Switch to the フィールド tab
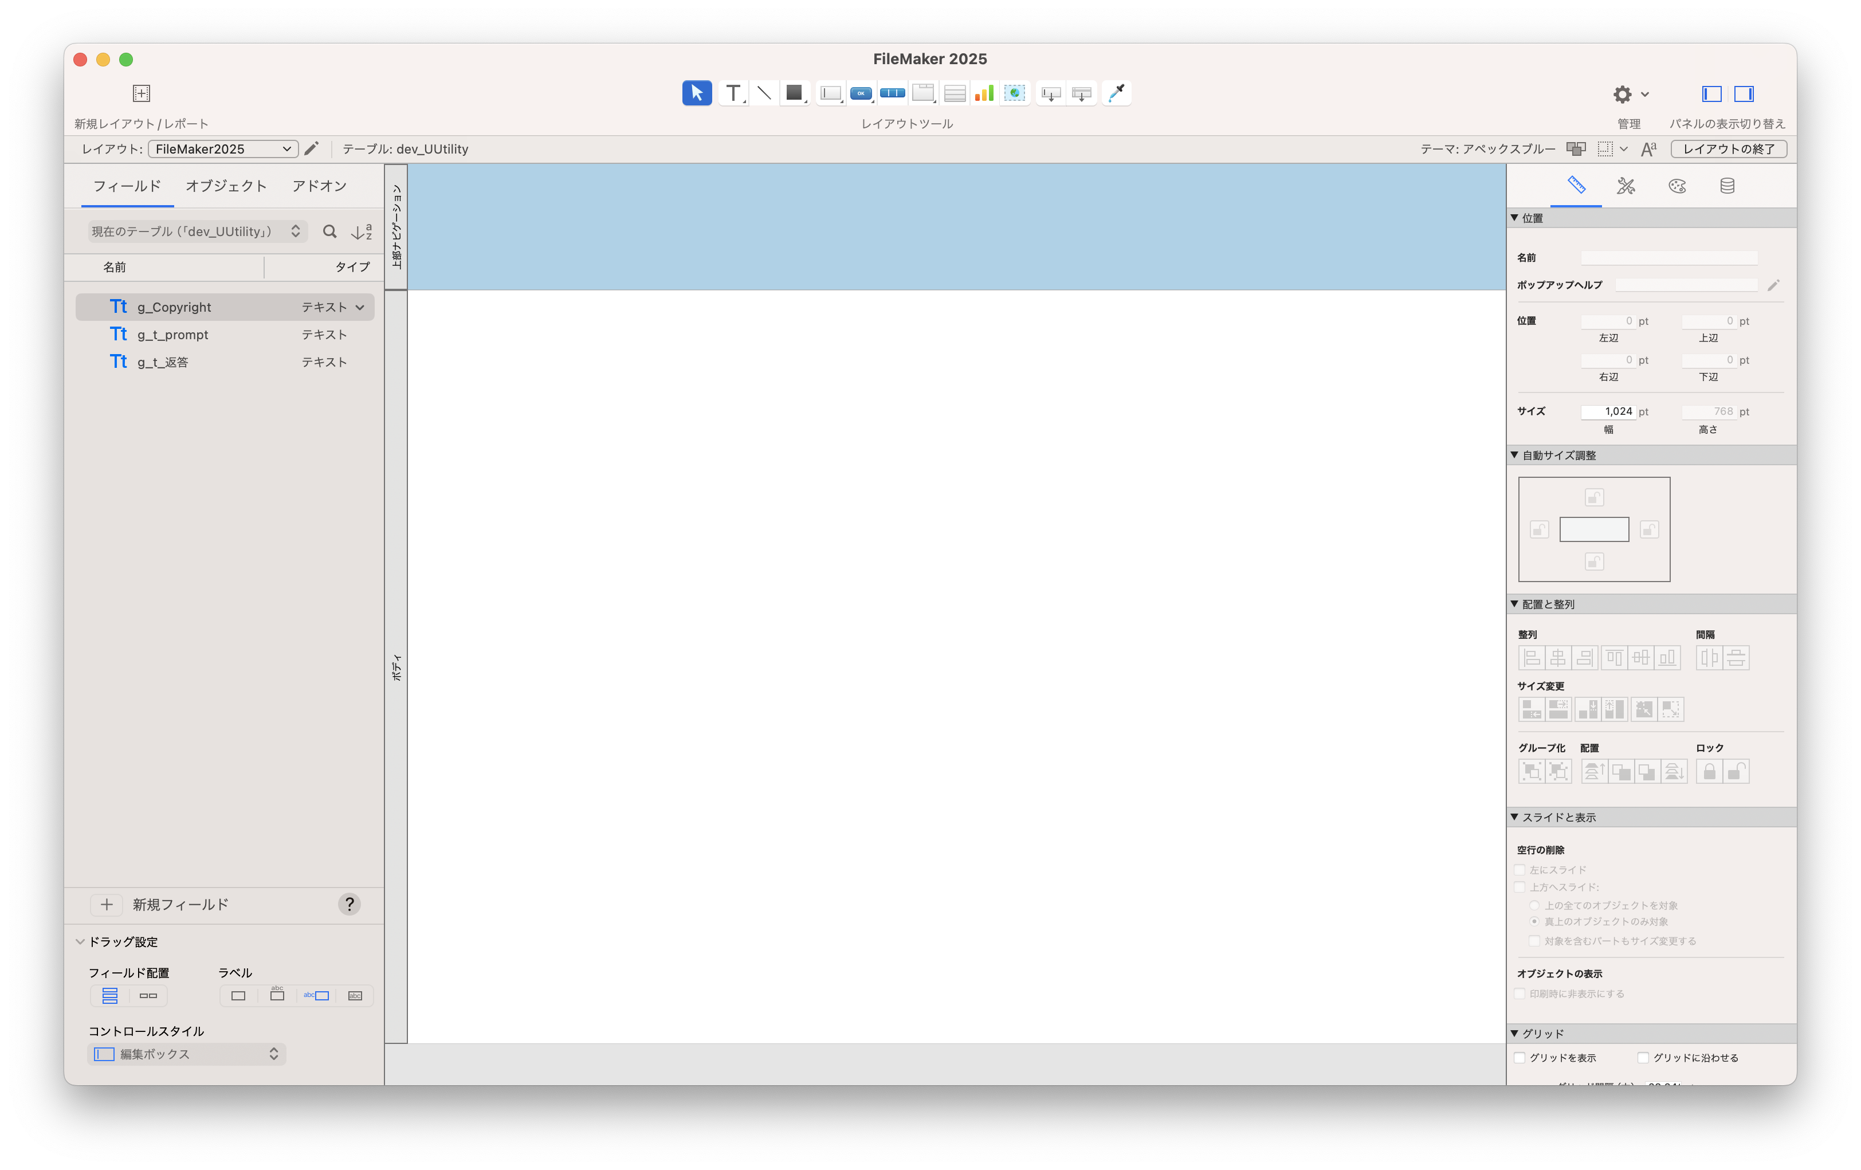Image resolution: width=1861 pixels, height=1170 pixels. tap(127, 186)
